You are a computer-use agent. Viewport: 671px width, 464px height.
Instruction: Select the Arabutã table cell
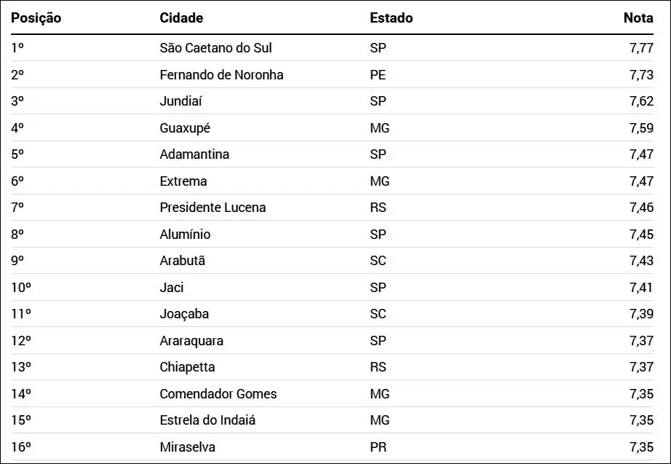click(182, 261)
